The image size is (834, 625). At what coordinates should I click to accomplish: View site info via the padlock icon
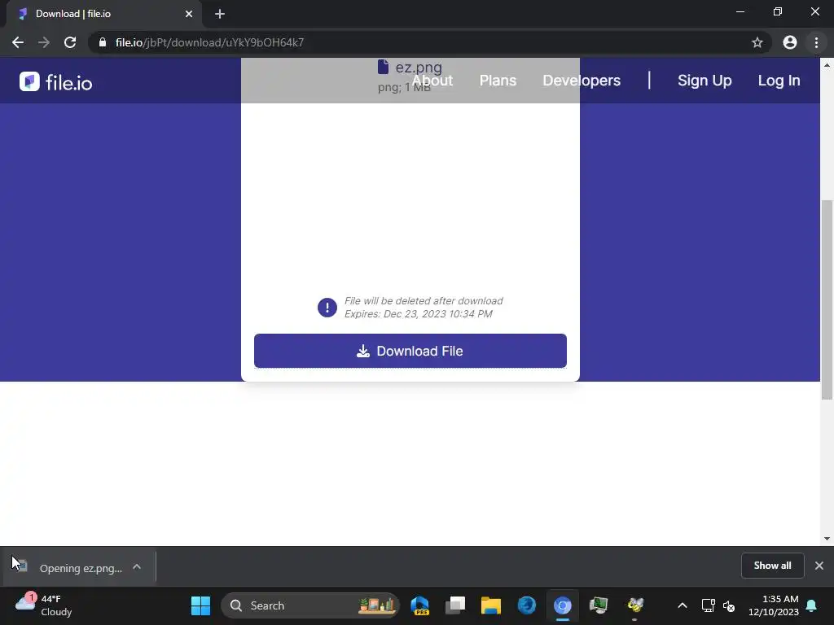pyautogui.click(x=103, y=42)
